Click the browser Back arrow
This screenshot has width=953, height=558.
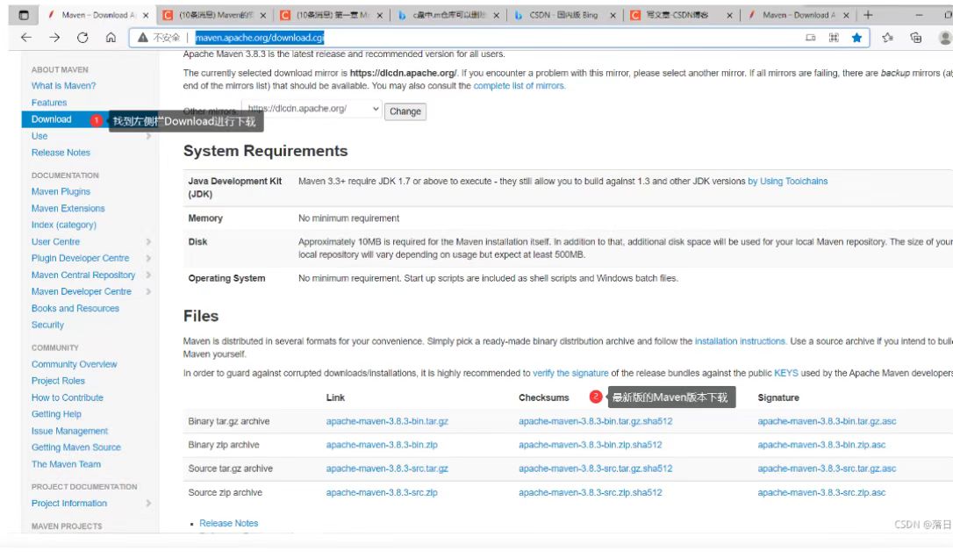26,39
